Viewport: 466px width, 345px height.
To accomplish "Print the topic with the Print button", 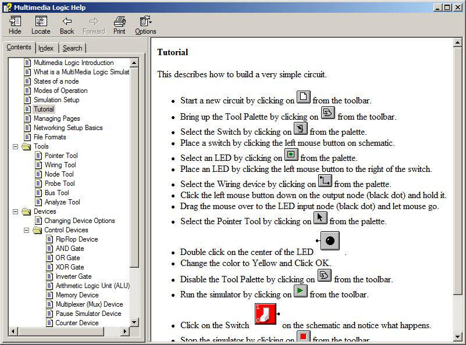I will pyautogui.click(x=119, y=25).
